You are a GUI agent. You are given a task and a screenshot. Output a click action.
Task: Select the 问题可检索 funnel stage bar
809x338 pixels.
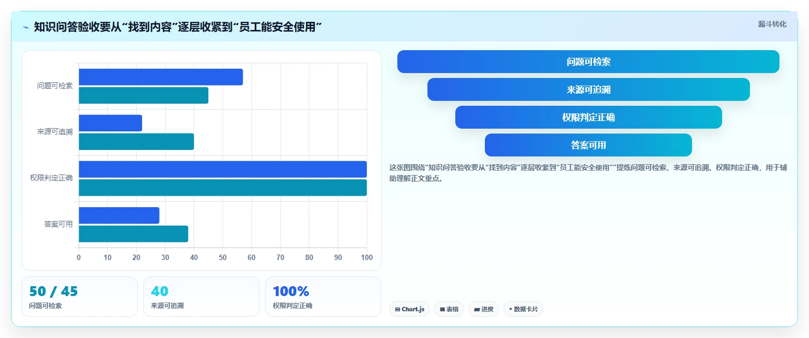click(588, 62)
